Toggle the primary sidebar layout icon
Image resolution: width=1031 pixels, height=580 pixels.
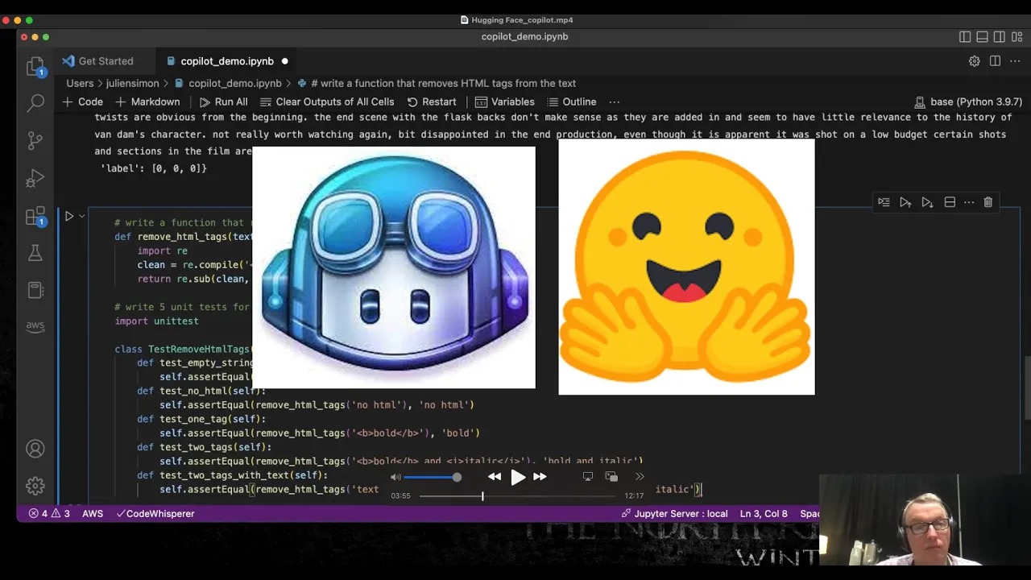965,37
